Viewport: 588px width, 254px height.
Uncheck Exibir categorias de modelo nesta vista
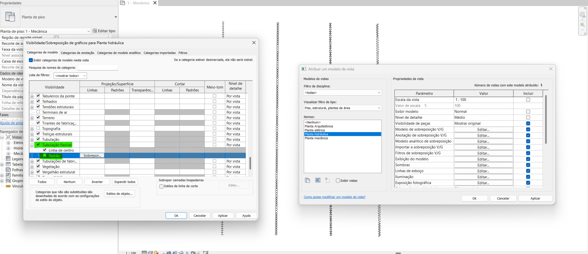(x=31, y=60)
